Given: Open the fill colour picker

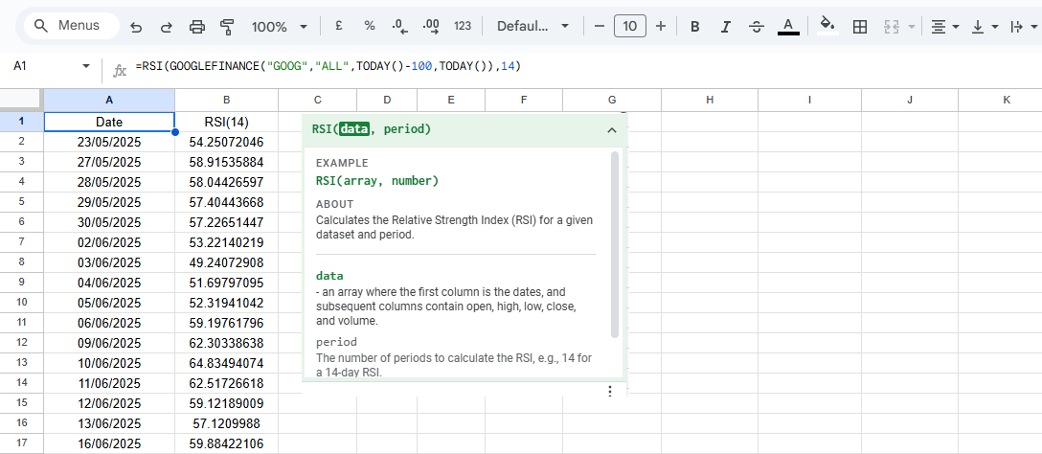Looking at the screenshot, I should 827,25.
